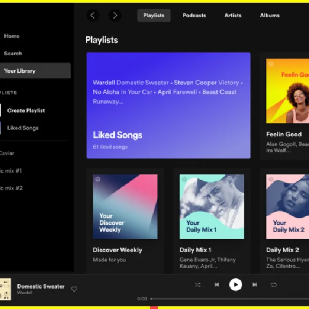Switch to the Podcasts tab
The height and width of the screenshot is (309, 309).
tap(194, 16)
